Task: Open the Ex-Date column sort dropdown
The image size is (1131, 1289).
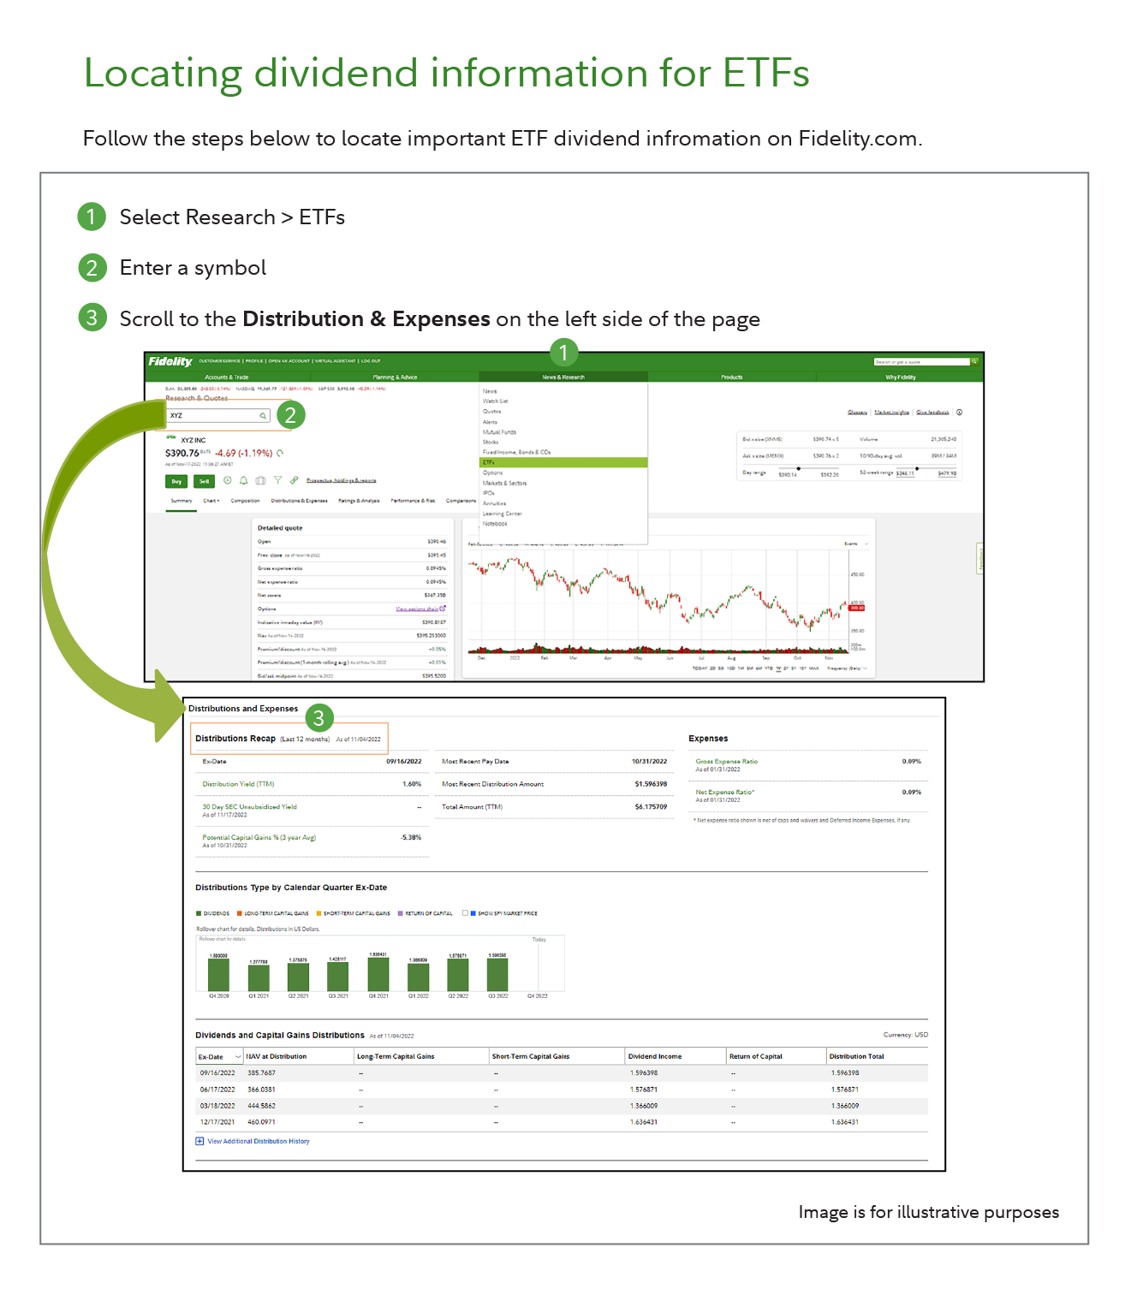Action: (237, 1057)
